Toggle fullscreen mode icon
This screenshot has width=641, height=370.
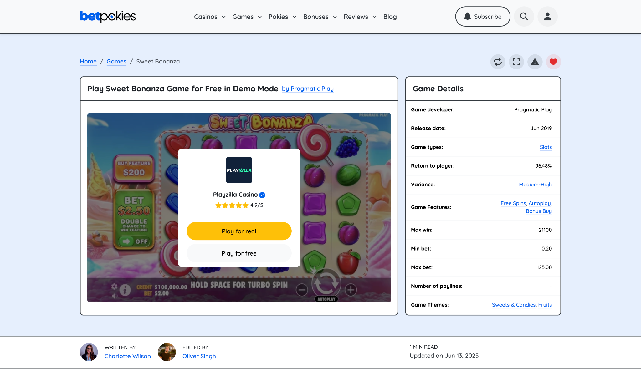point(516,62)
